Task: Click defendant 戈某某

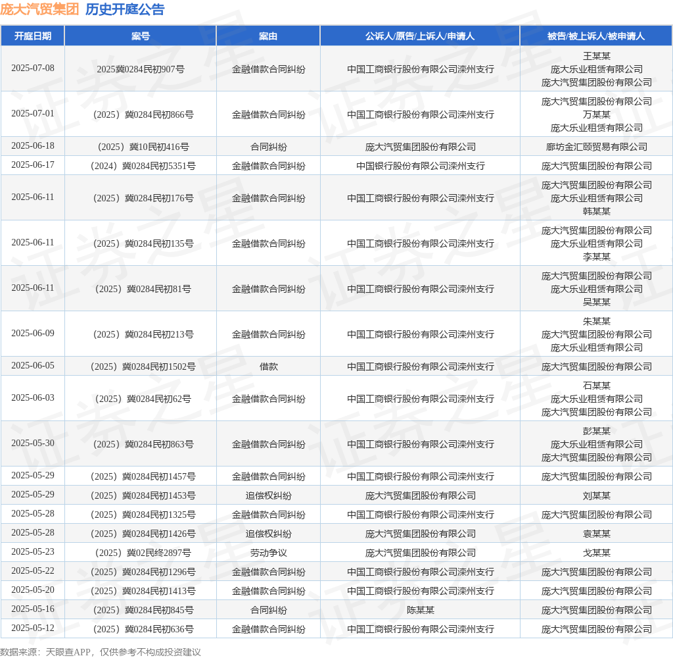Action: [x=597, y=553]
